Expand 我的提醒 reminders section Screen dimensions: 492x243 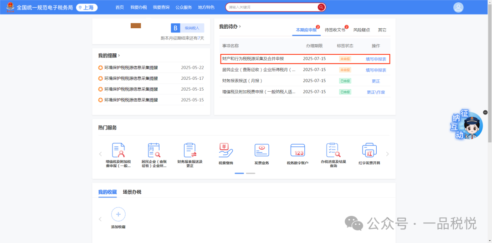pyautogui.click(x=119, y=56)
